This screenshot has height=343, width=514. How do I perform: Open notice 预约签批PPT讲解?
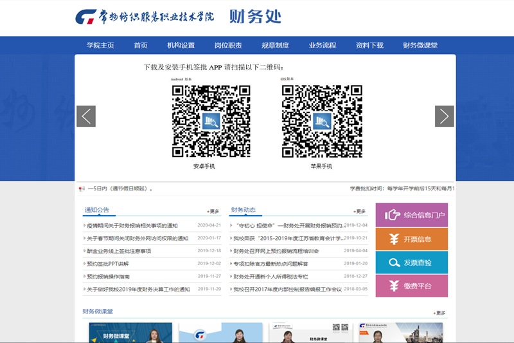click(108, 264)
